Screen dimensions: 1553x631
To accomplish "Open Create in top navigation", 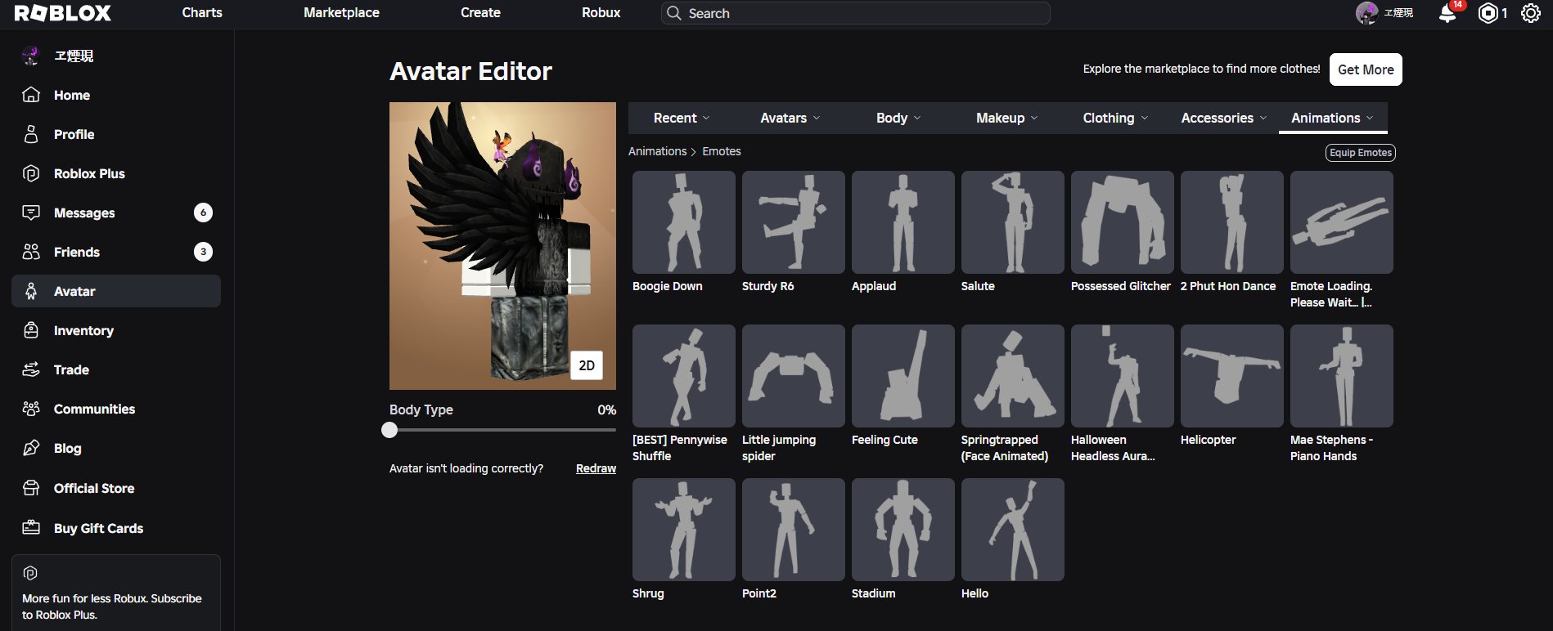I will [480, 13].
